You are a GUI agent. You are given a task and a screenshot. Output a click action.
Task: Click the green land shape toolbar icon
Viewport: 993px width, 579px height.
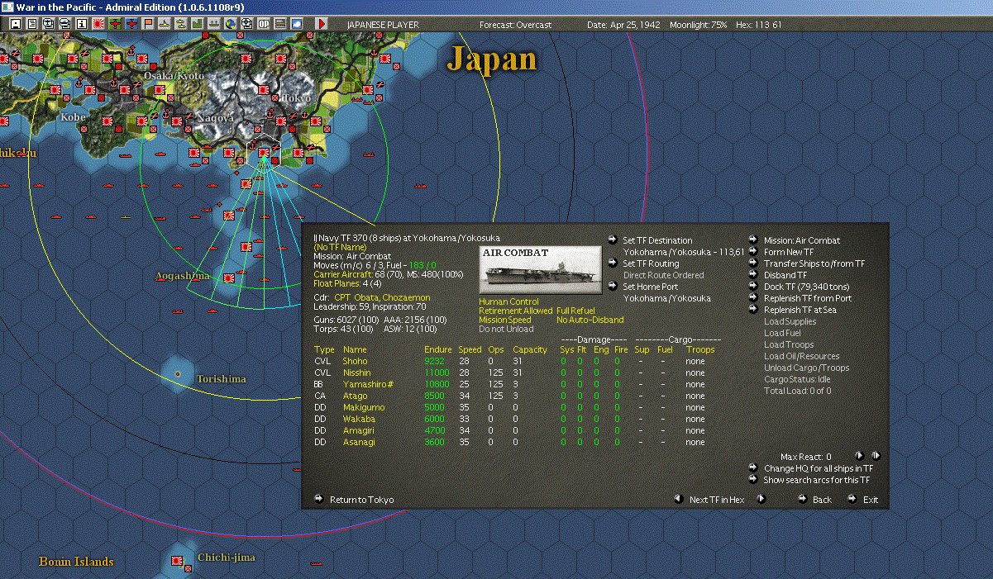(198, 24)
